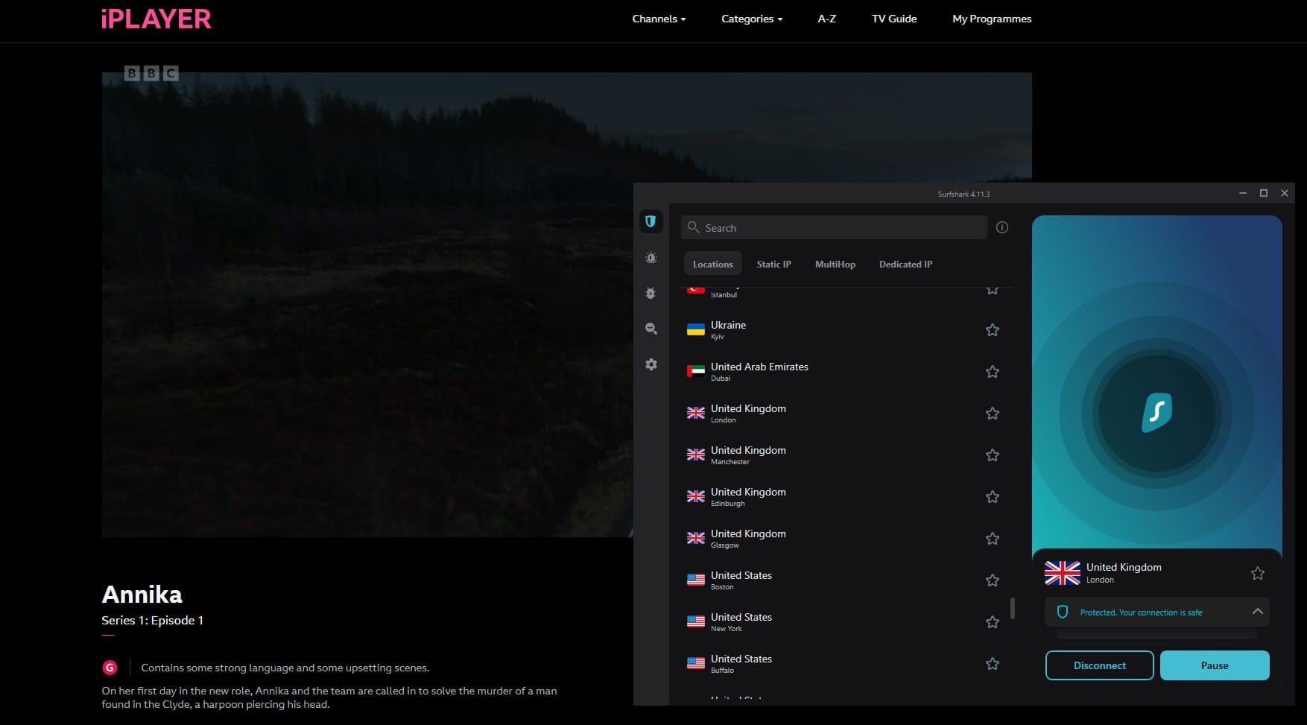Image resolution: width=1307 pixels, height=725 pixels.
Task: Click the US flag beside New York
Action: (x=696, y=621)
